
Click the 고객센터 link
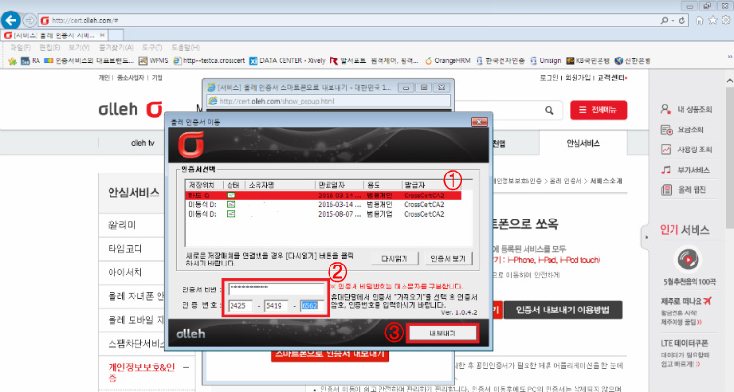[611, 78]
